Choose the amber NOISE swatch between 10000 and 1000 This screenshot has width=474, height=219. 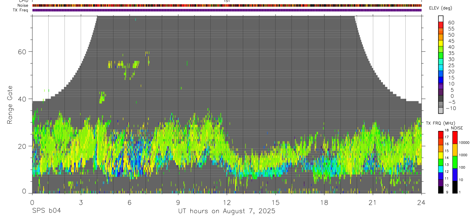(455, 150)
